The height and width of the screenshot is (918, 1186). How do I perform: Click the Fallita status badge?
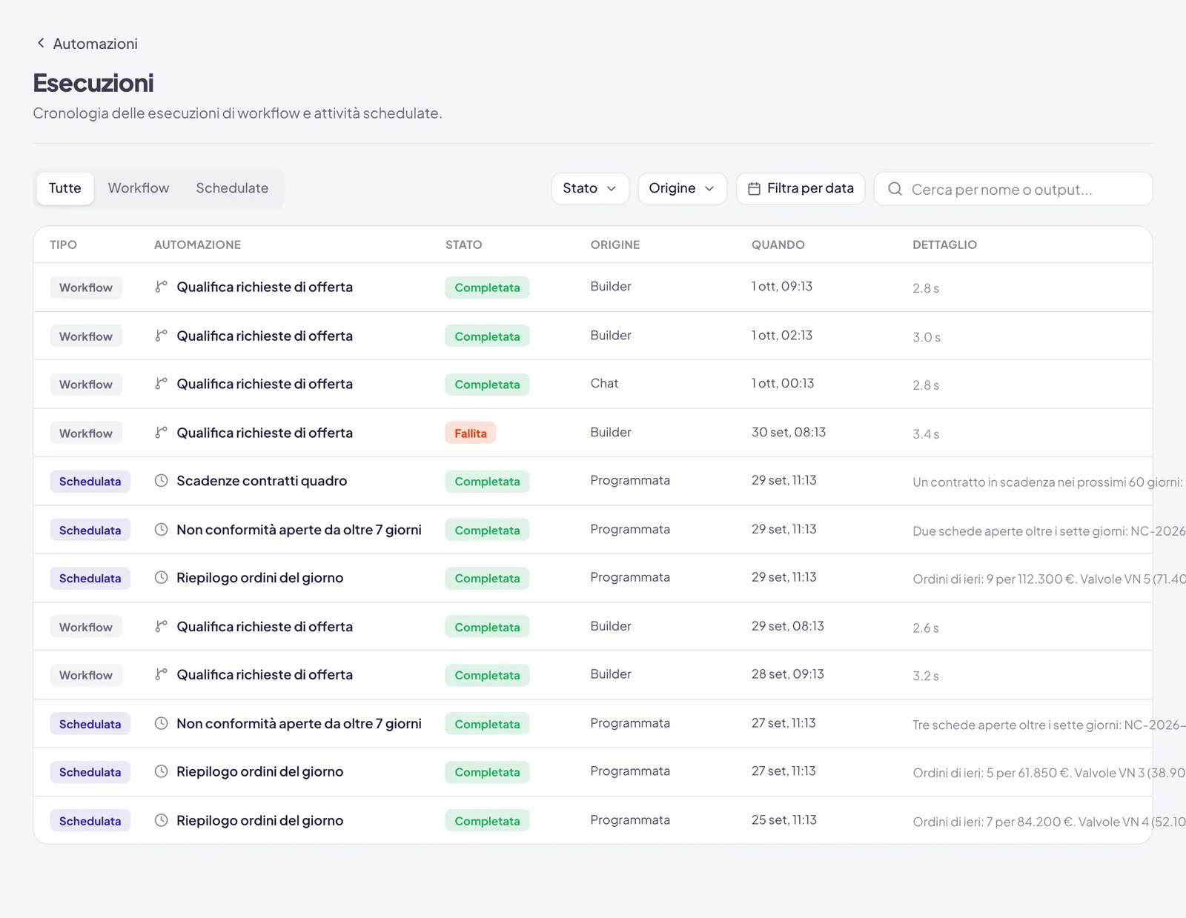(x=471, y=433)
